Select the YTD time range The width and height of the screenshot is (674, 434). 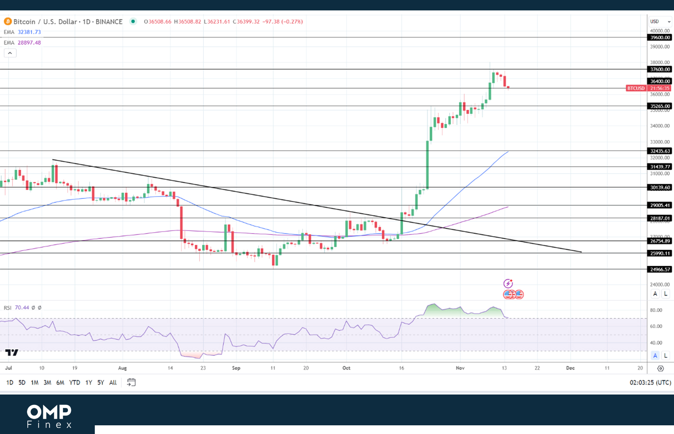[74, 382]
